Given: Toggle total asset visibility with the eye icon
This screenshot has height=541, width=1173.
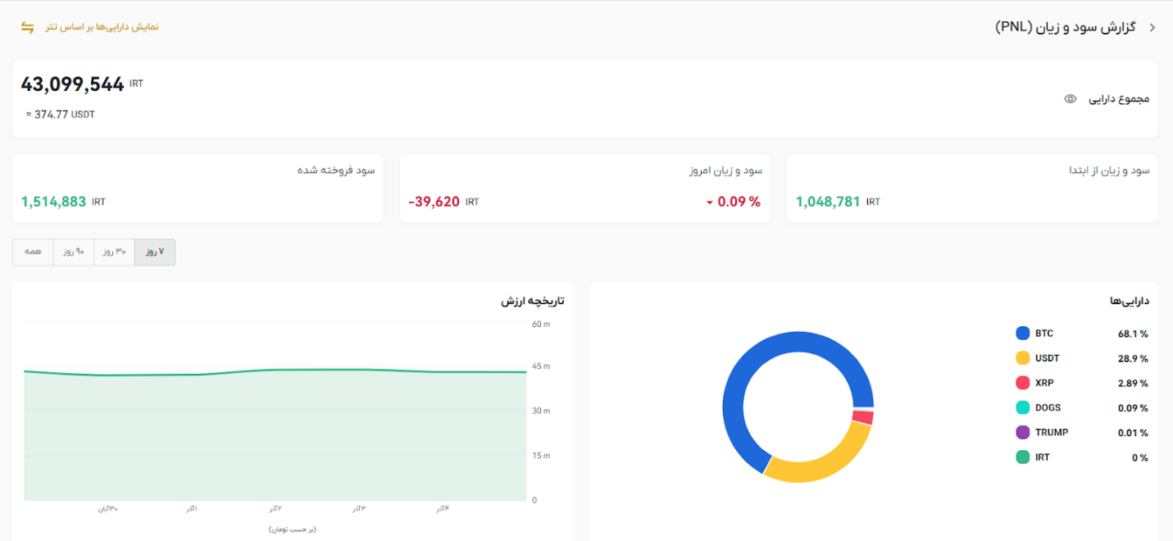Looking at the screenshot, I should (1070, 99).
